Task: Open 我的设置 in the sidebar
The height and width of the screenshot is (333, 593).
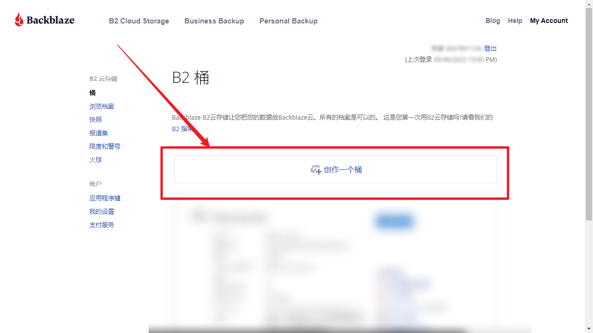Action: [x=102, y=211]
